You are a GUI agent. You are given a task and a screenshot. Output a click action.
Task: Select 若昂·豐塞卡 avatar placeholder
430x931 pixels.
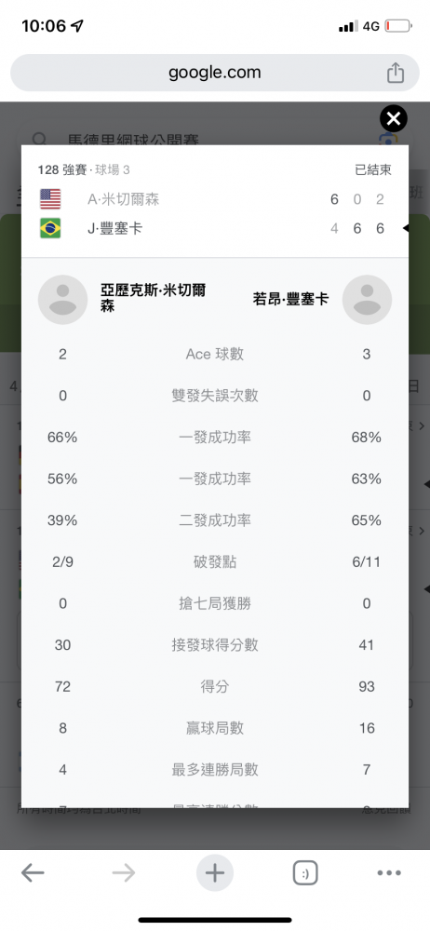(367, 300)
